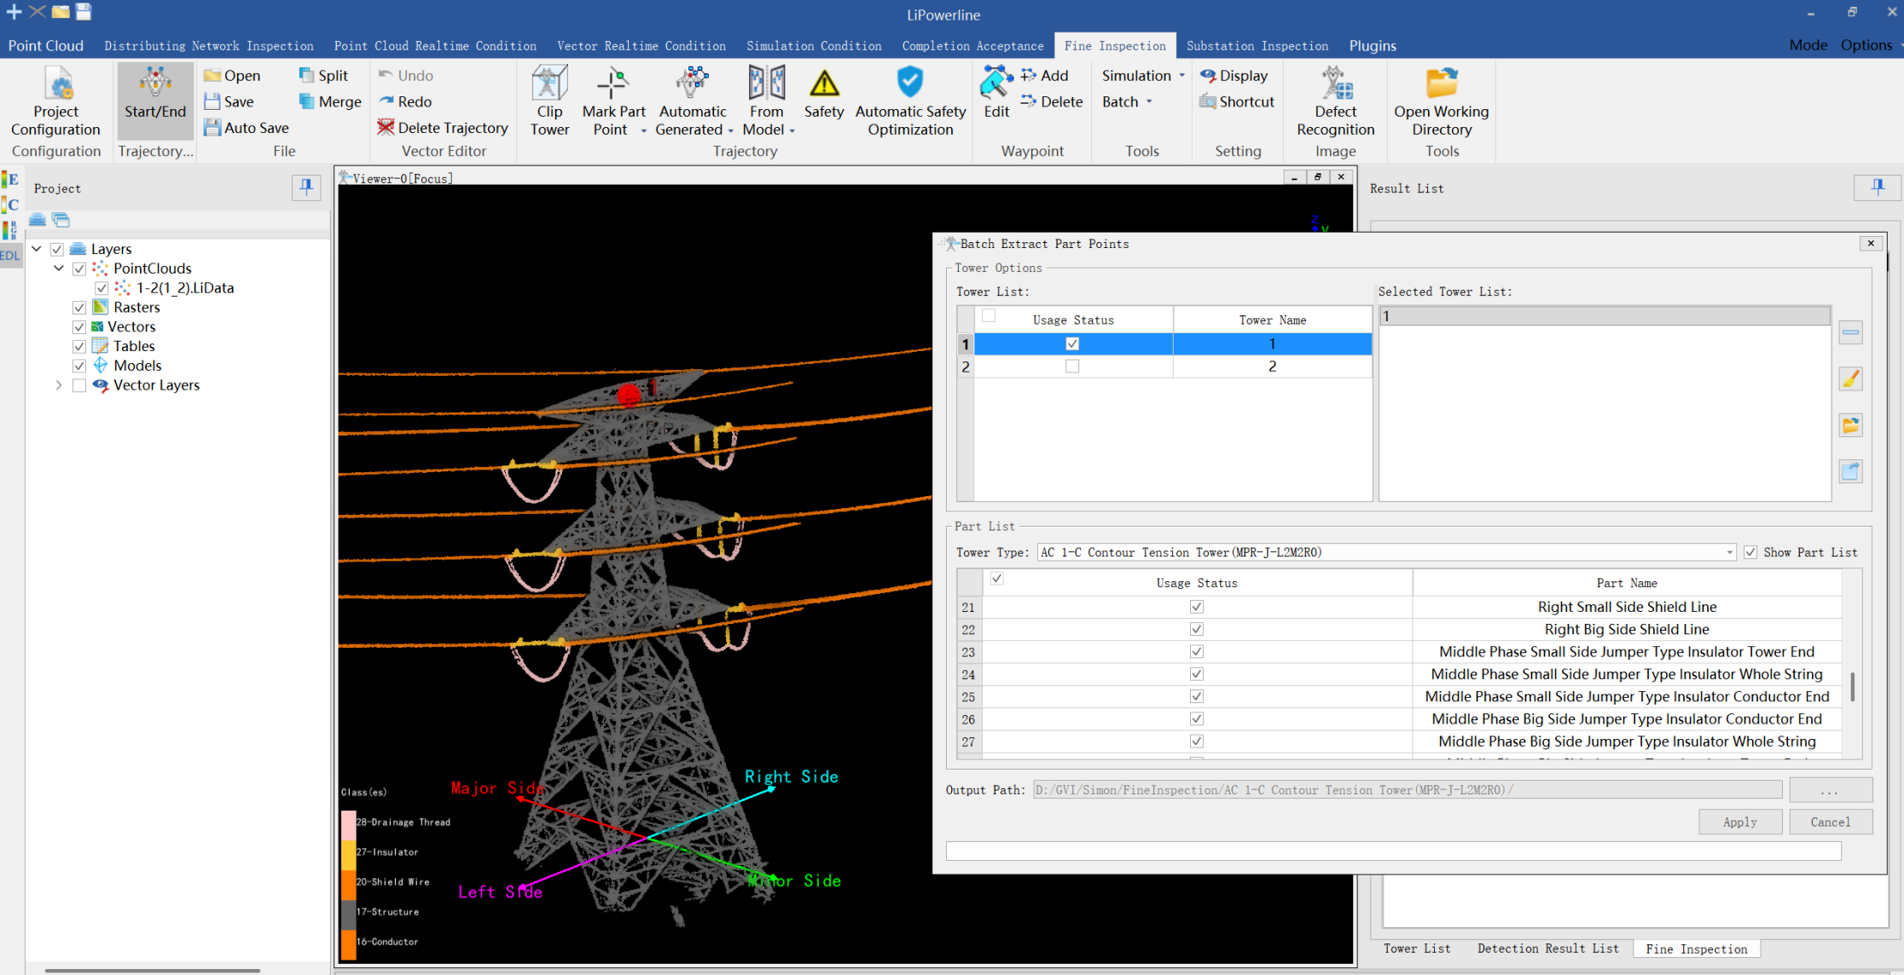Toggle PointClouds layer visibility checkbox
The width and height of the screenshot is (1904, 975).
click(x=79, y=268)
